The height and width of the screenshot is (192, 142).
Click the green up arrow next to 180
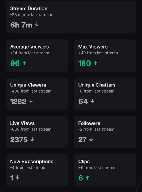click(95, 63)
